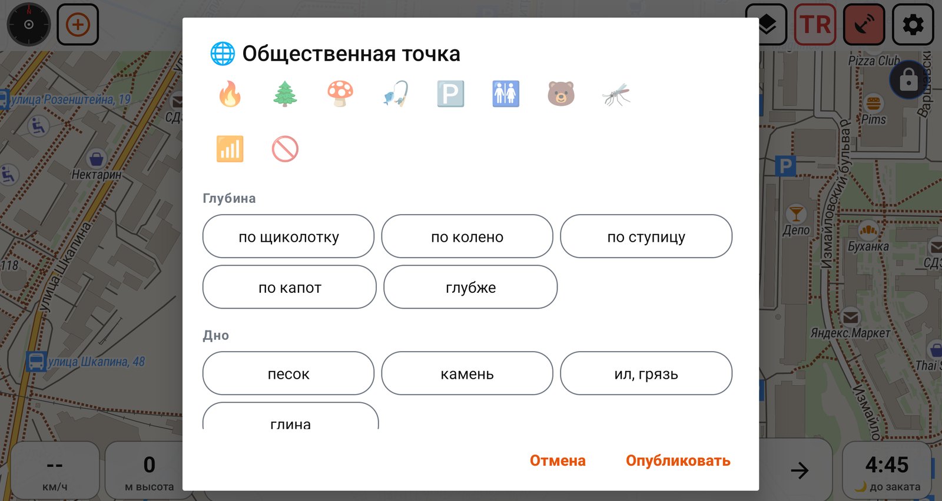The height and width of the screenshot is (501, 942).
Task: Tap the 'улица Розенштейна, 19' stop label
Action: 70,99
